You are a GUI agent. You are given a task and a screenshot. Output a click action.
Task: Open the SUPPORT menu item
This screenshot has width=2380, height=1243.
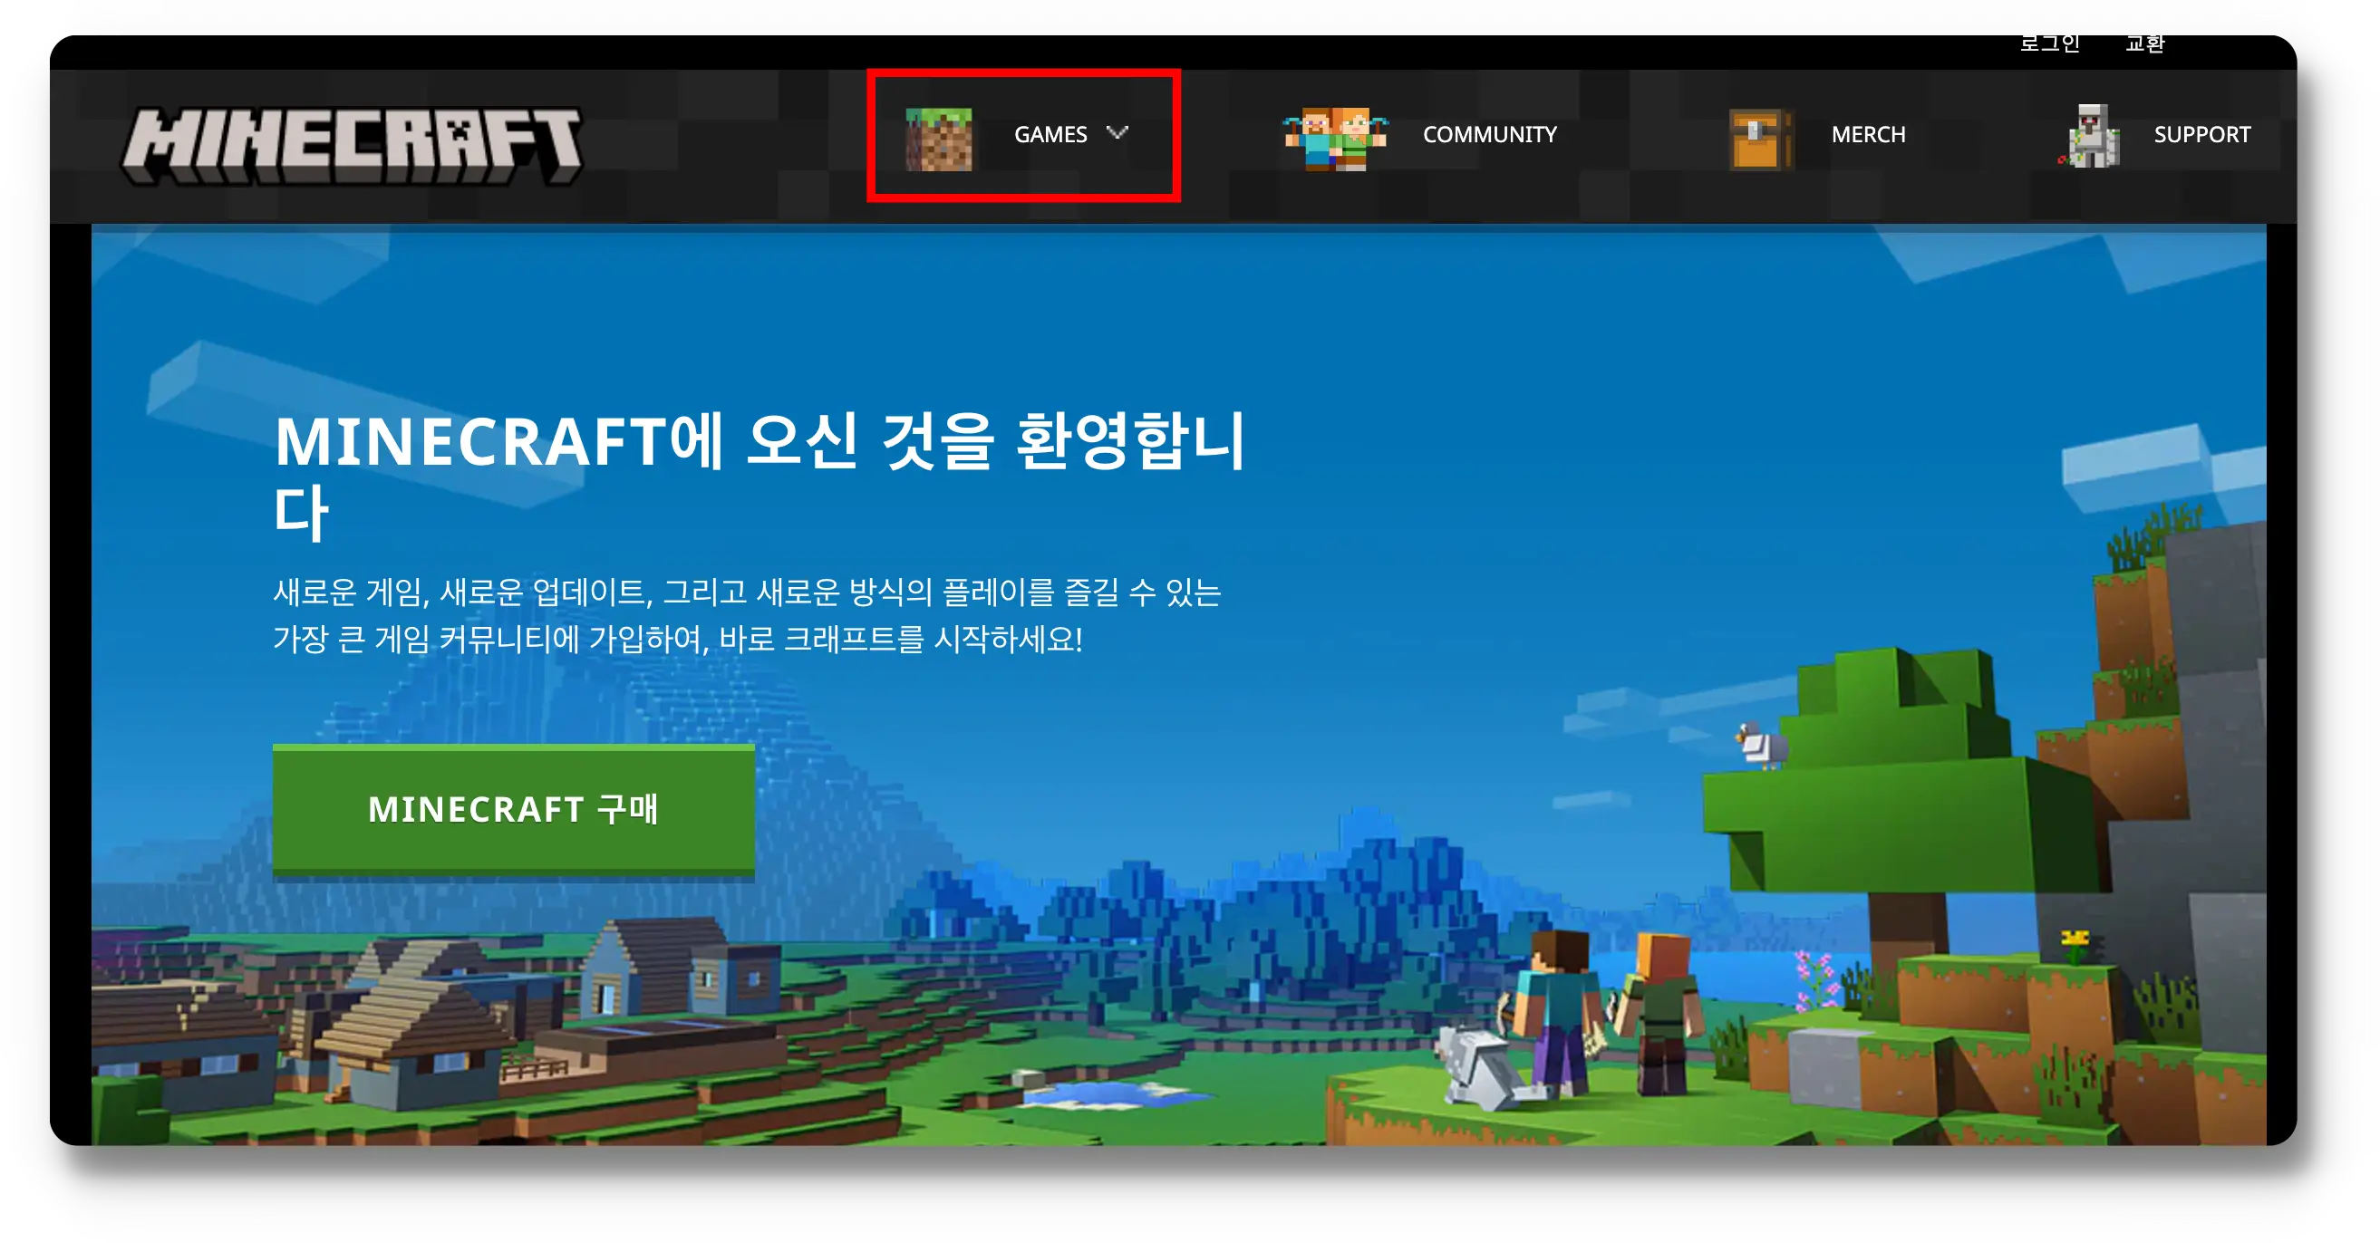[2201, 135]
